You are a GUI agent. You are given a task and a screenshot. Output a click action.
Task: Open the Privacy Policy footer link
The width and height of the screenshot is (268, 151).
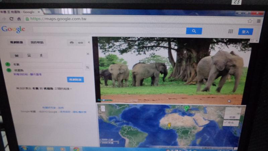click(x=79, y=112)
